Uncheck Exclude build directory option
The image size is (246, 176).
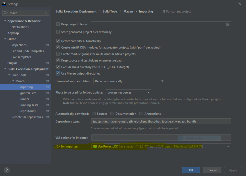click(58, 67)
